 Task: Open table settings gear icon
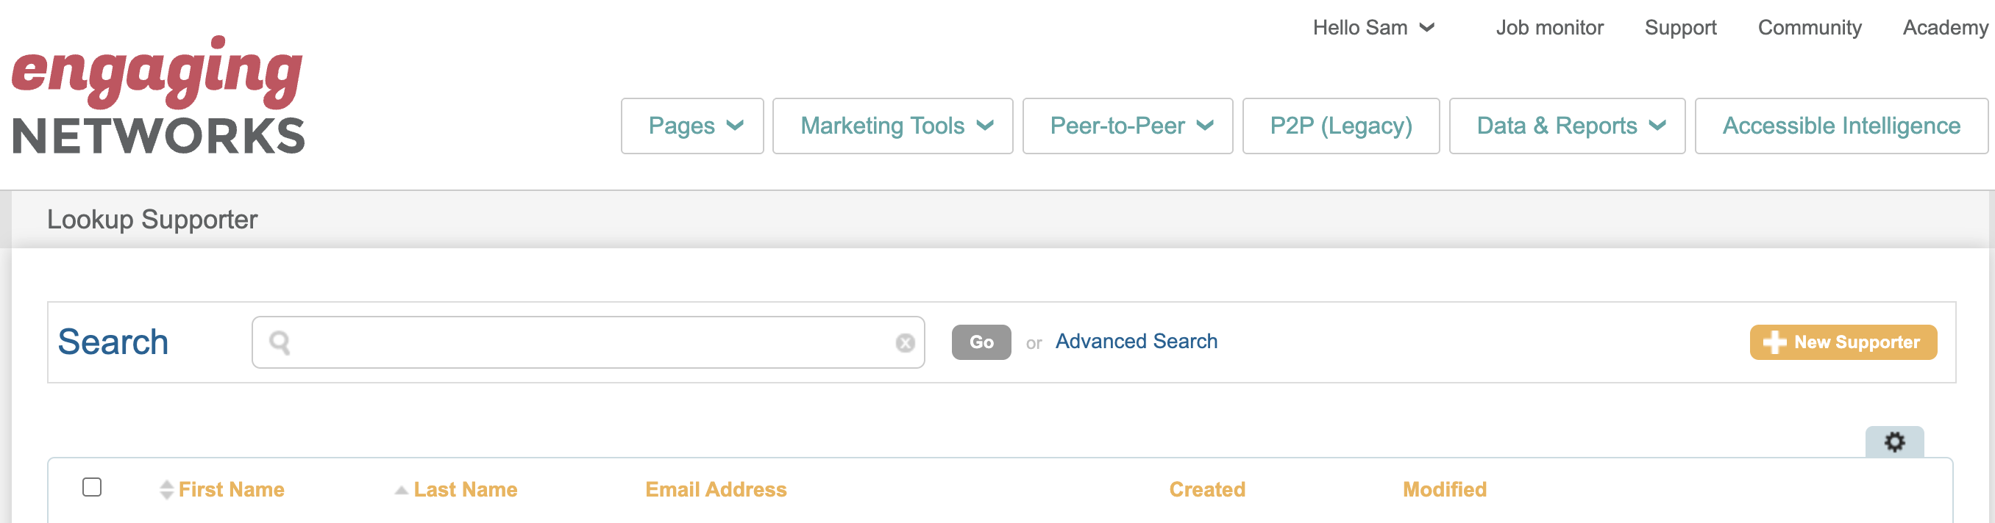tap(1893, 441)
